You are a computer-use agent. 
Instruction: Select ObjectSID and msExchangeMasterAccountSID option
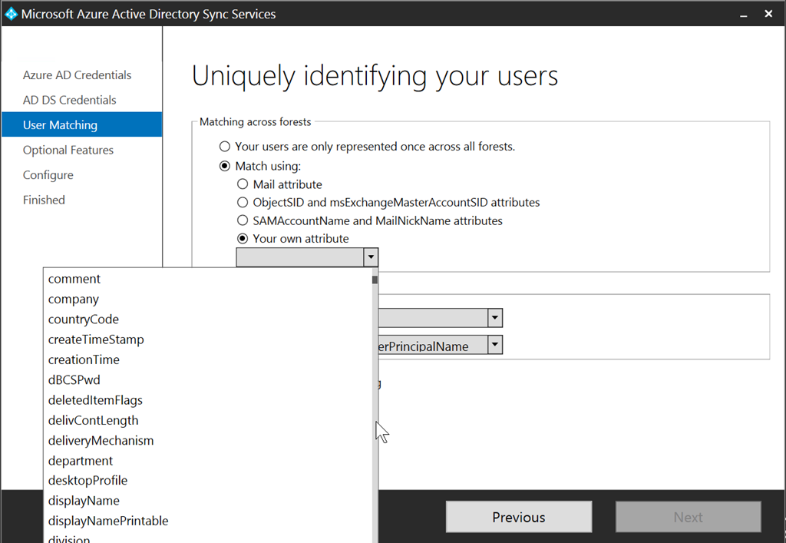(243, 203)
